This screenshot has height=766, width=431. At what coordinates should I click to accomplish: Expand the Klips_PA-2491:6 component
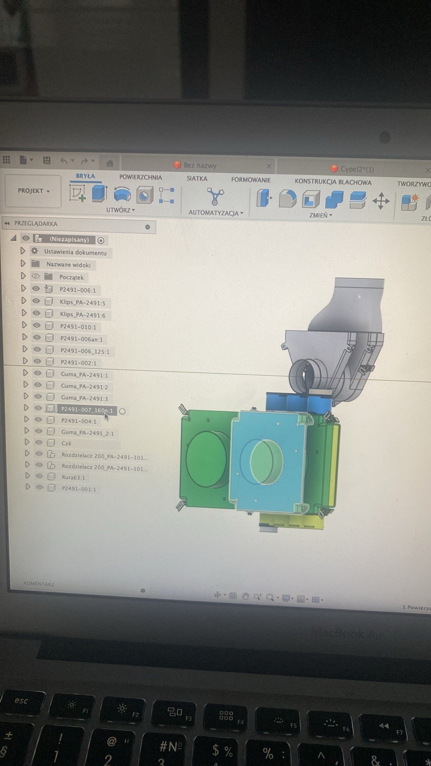click(24, 312)
